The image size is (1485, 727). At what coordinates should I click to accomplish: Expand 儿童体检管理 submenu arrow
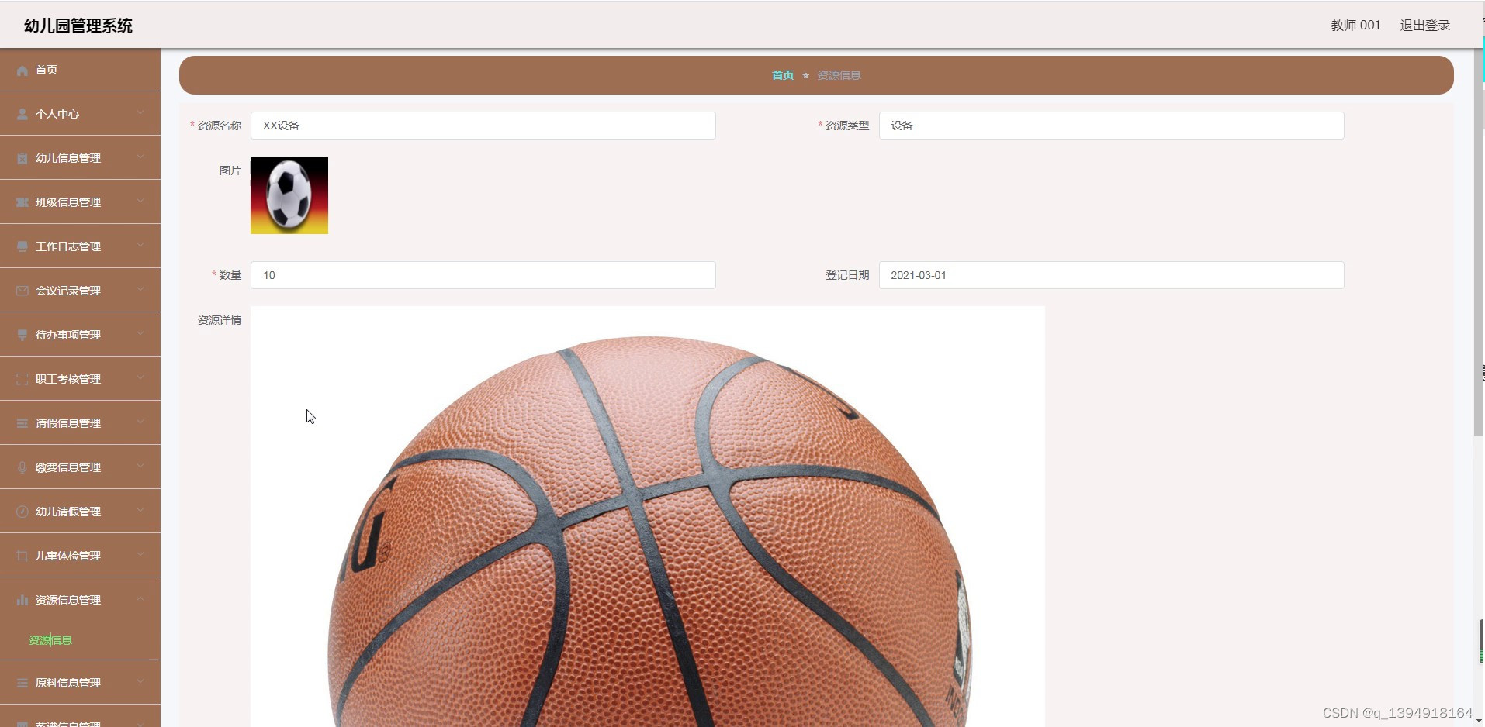tap(140, 555)
